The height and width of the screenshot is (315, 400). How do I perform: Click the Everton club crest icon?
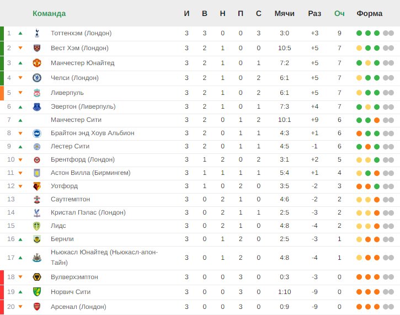pos(37,107)
